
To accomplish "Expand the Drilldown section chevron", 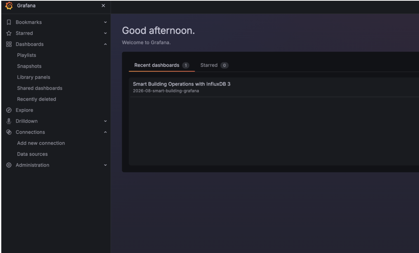I will point(105,121).
